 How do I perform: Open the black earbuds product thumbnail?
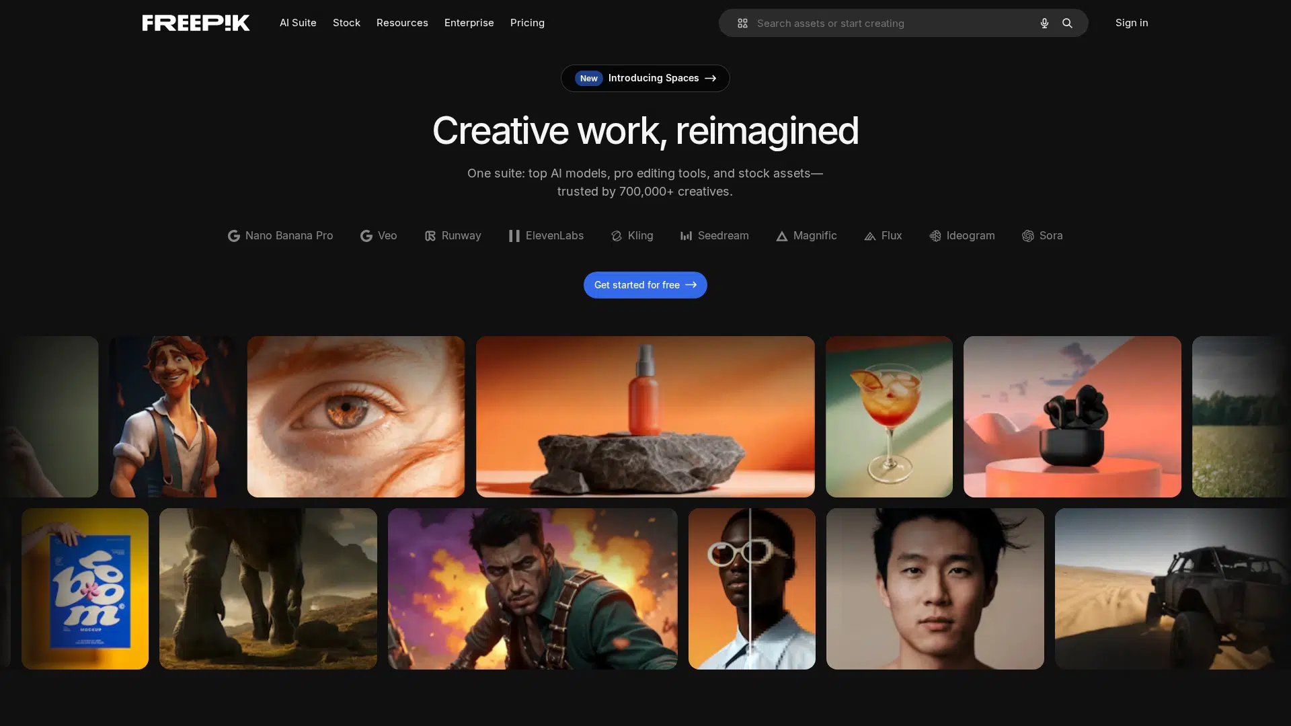(1072, 417)
